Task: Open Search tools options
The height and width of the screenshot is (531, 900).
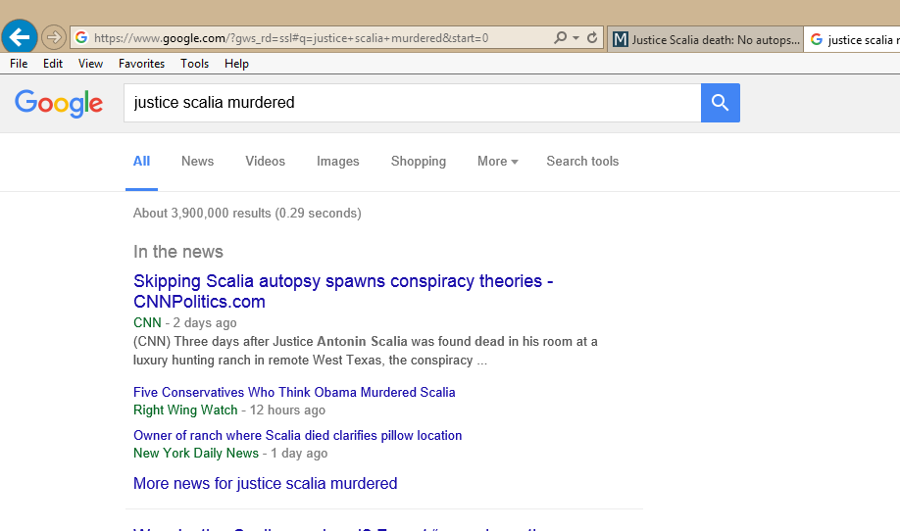Action: 582,162
